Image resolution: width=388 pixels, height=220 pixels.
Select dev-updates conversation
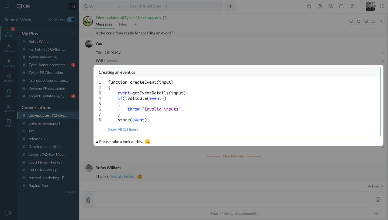click(x=48, y=115)
